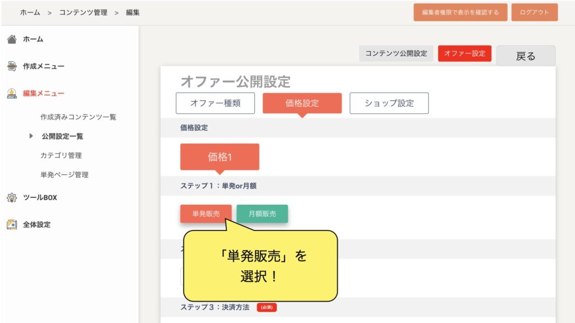The image size is (575, 323).
Task: Open the 作成メニュー sidebar section
Action: point(43,66)
